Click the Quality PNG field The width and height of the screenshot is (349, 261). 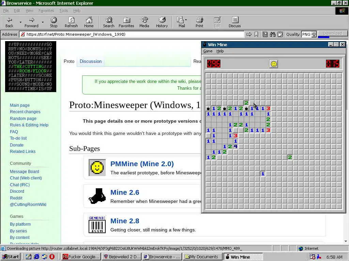click(306, 34)
